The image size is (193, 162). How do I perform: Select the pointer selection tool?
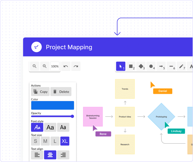click(121, 66)
